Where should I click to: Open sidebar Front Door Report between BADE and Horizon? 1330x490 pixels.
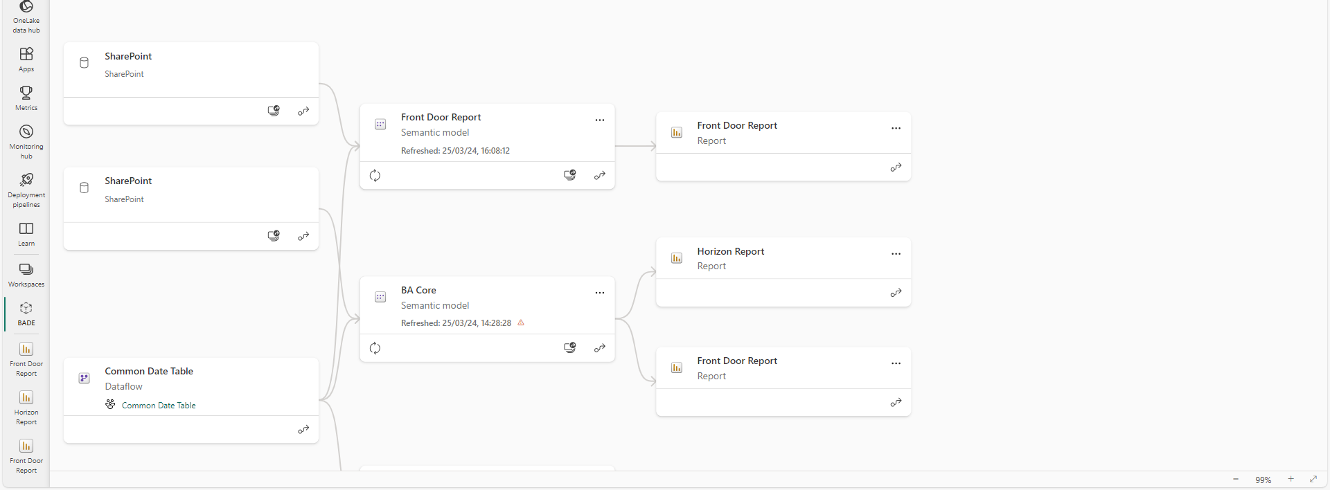pyautogui.click(x=26, y=359)
